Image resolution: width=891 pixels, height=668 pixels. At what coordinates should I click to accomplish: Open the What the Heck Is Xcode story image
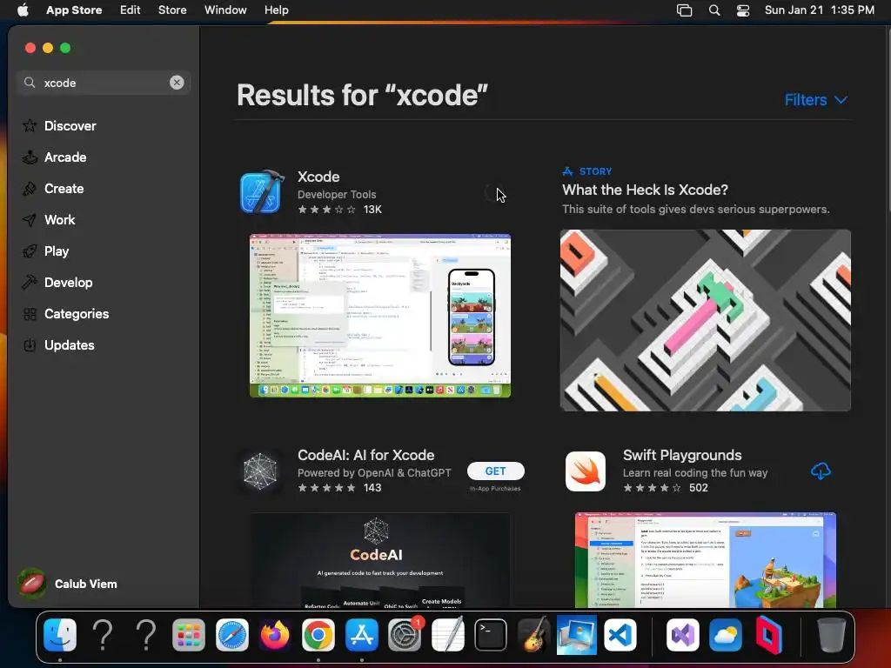click(705, 320)
